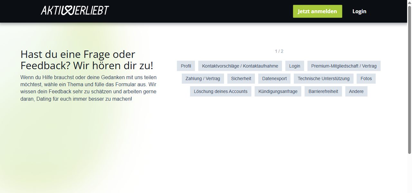The width and height of the screenshot is (412, 193).
Task: Select Zahlung / Vertrag topic
Action: click(203, 78)
